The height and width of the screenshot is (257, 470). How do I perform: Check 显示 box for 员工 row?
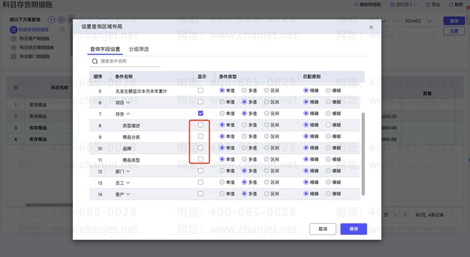200,182
